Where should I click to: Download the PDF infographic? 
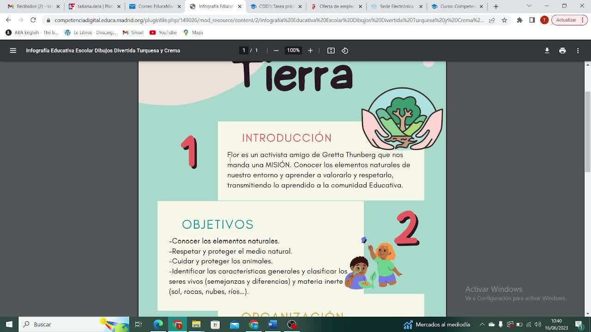(547, 51)
